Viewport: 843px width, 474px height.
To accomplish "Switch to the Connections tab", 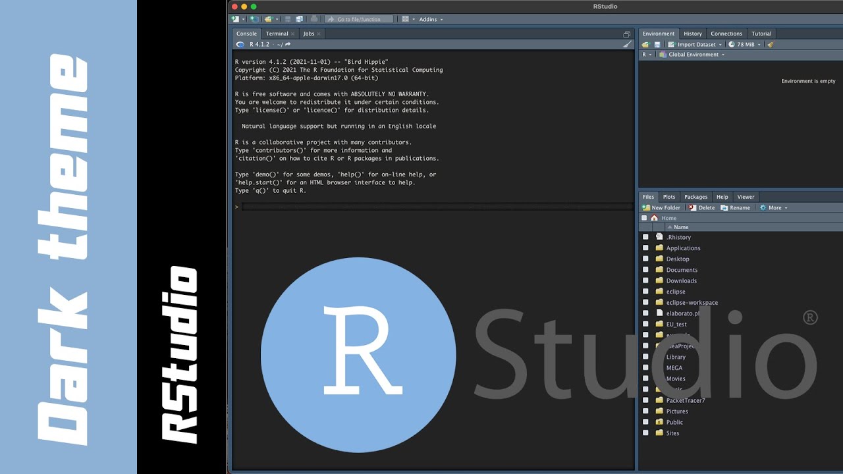I will 726,34.
